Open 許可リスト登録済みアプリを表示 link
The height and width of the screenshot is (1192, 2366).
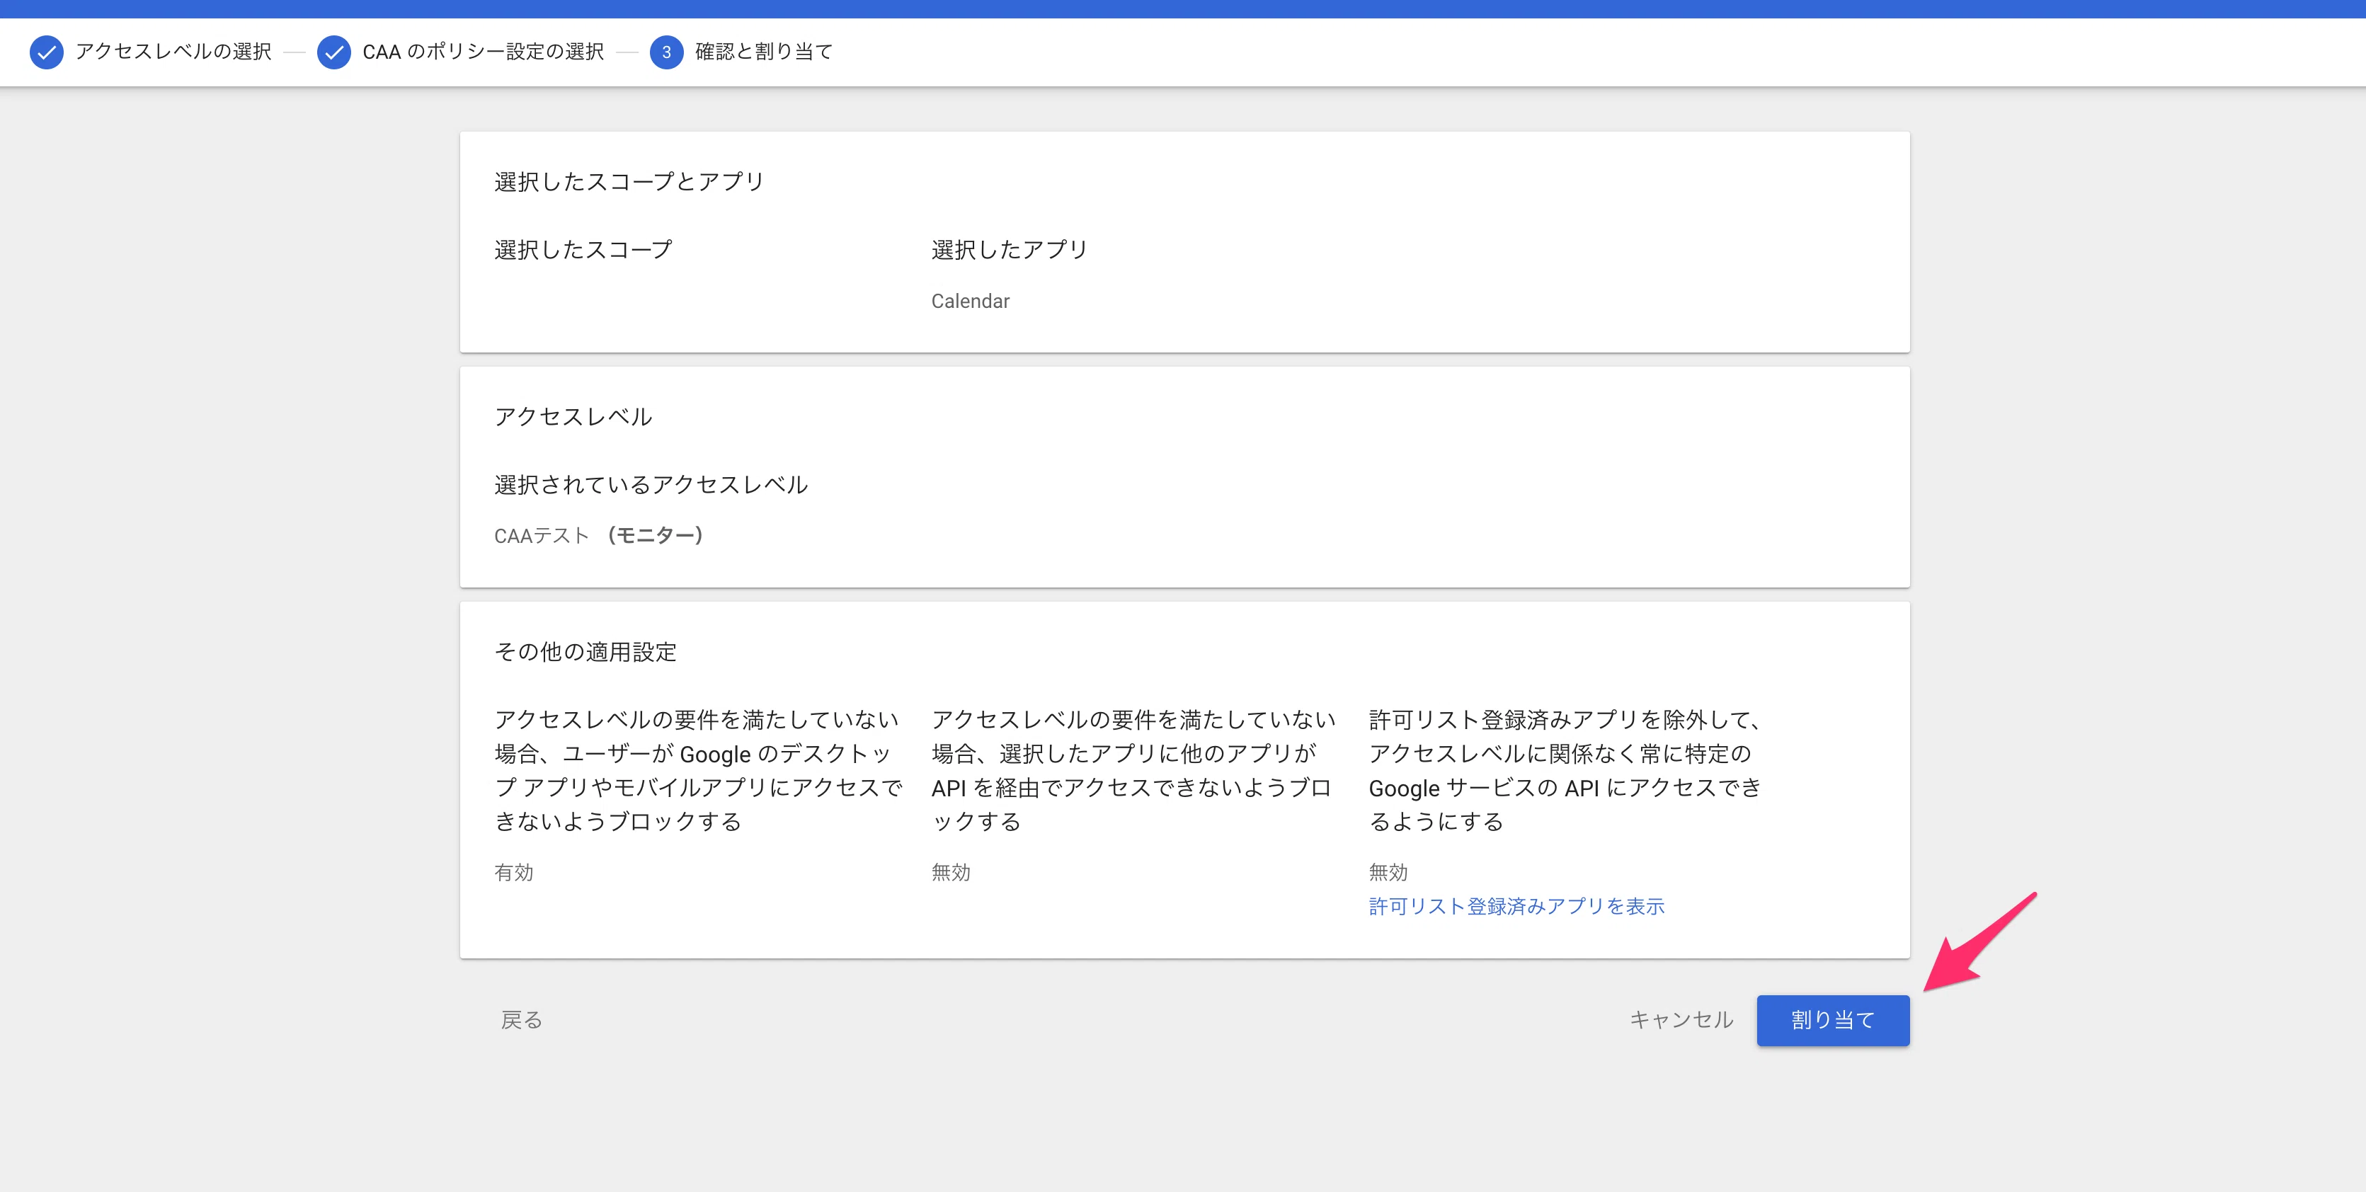[1516, 907]
